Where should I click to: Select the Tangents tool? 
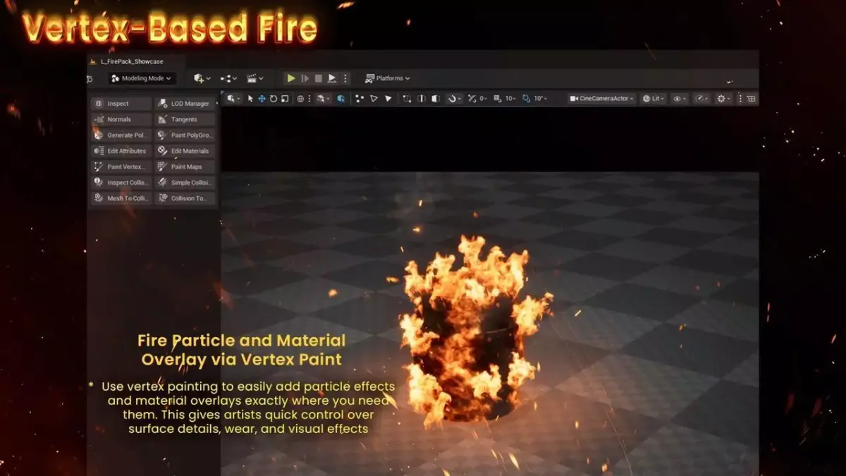[x=185, y=119]
